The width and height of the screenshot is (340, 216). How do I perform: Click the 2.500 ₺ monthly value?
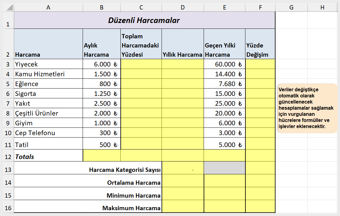(101, 103)
